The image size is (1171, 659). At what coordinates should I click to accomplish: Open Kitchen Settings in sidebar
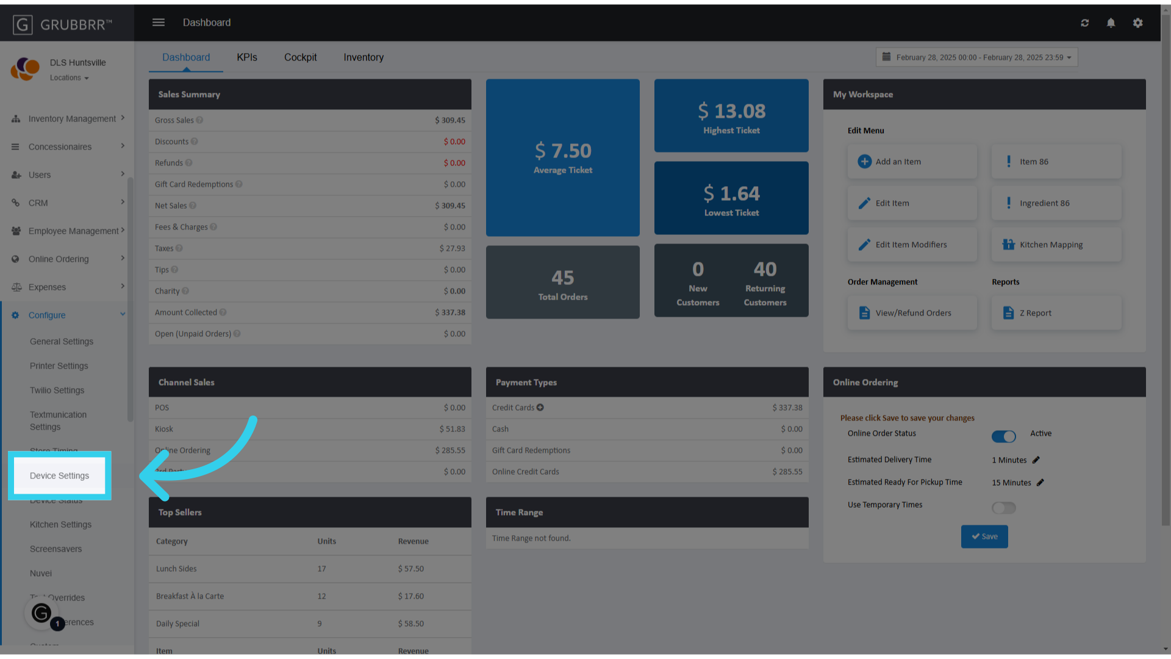coord(60,525)
